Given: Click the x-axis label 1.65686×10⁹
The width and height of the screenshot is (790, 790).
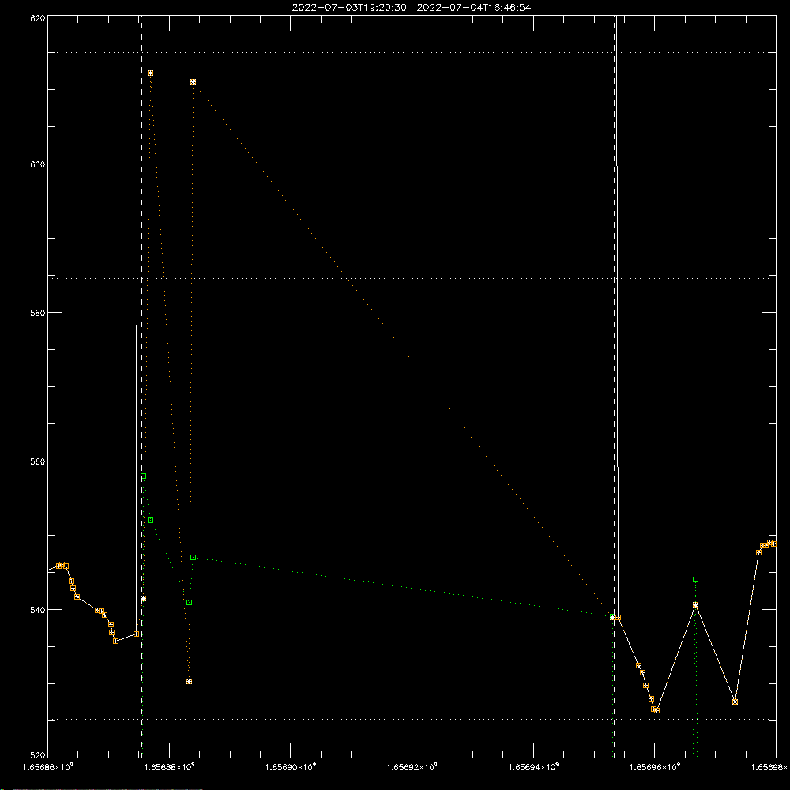Looking at the screenshot, I should point(48,767).
